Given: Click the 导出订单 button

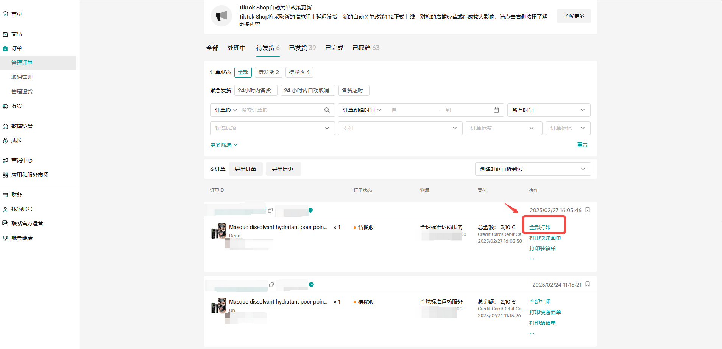Looking at the screenshot, I should point(245,169).
